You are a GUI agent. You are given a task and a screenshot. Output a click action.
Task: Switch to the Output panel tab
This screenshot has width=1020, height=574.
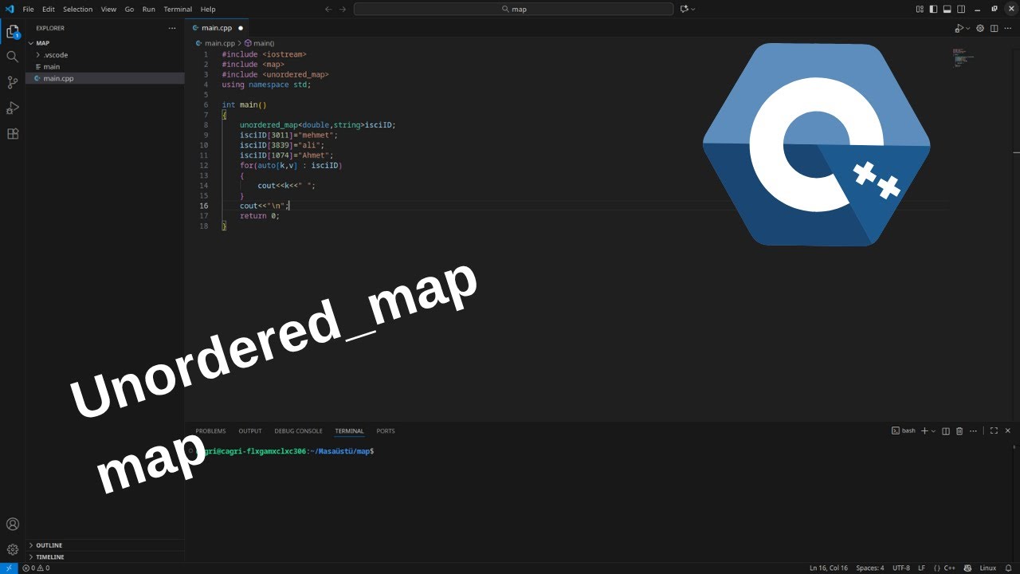pos(250,431)
